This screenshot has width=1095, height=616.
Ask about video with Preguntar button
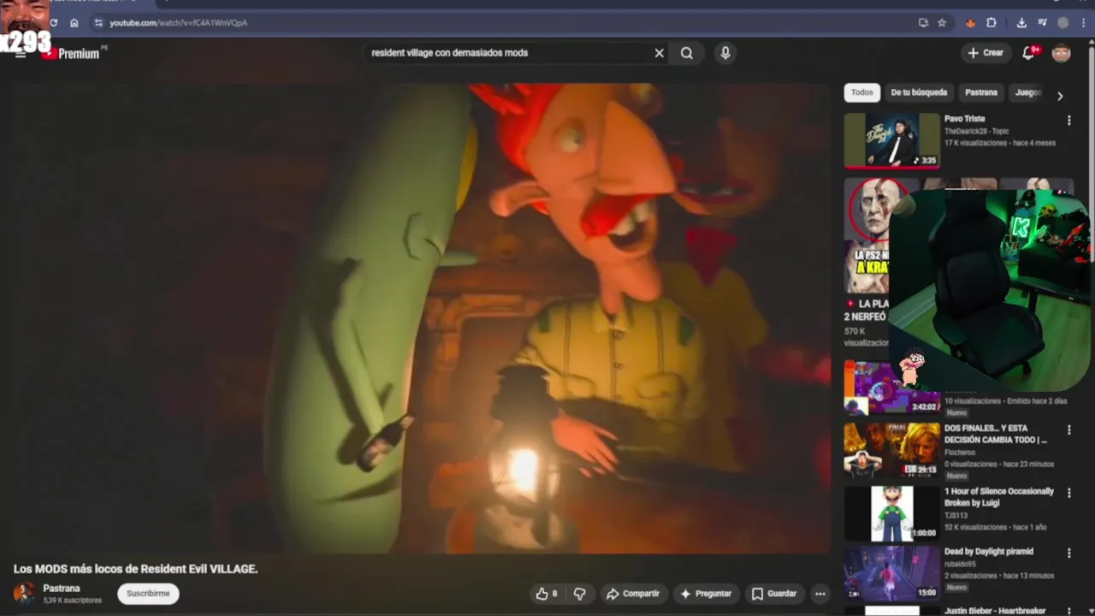point(706,594)
